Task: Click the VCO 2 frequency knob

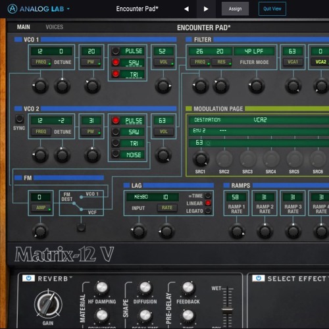Action: click(40, 155)
